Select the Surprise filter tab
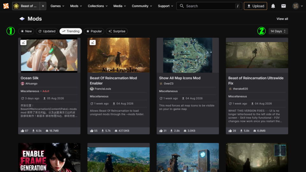 point(117,31)
